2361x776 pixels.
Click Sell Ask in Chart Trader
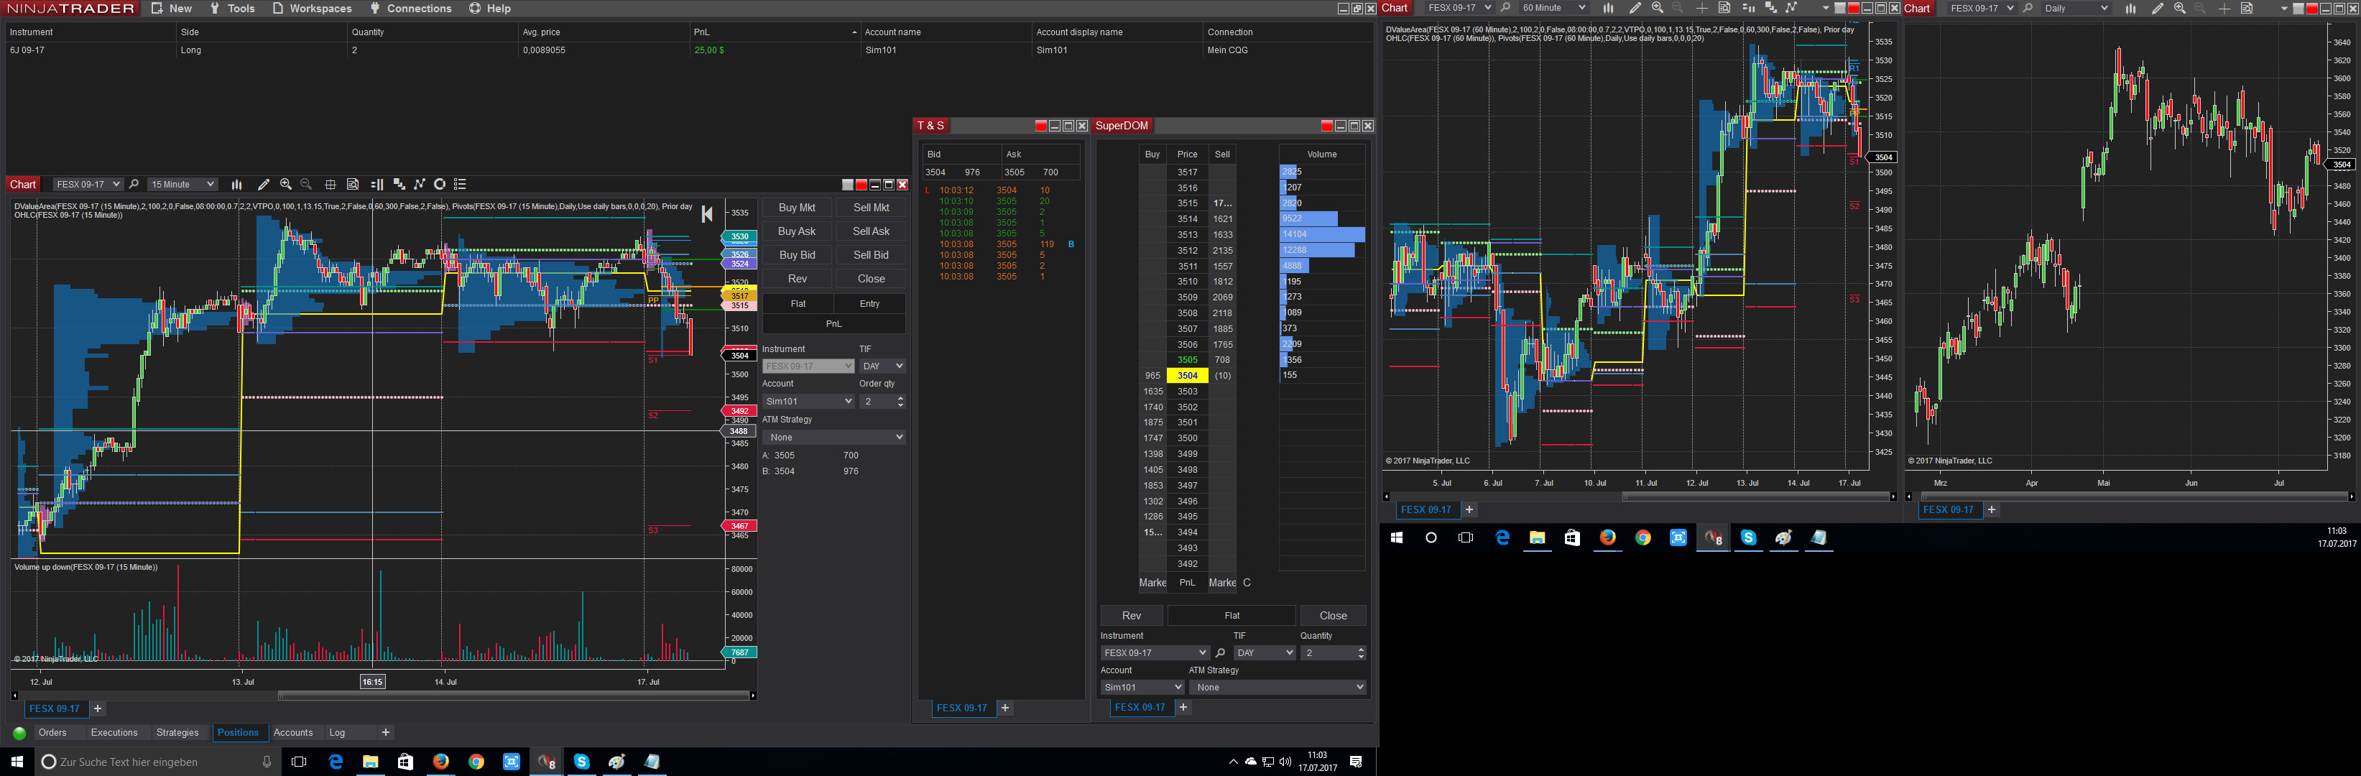(871, 232)
